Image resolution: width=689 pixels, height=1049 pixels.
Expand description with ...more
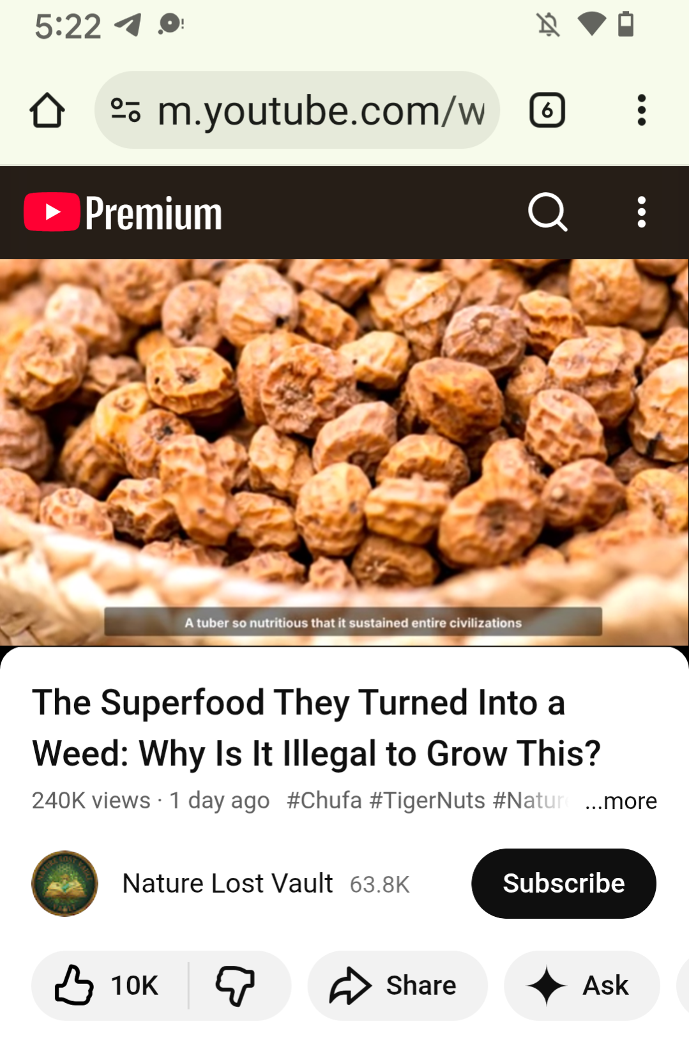click(x=621, y=801)
